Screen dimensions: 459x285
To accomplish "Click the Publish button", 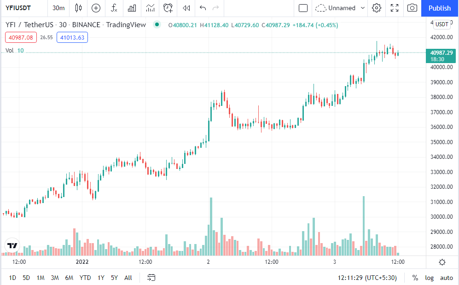I will tap(440, 8).
